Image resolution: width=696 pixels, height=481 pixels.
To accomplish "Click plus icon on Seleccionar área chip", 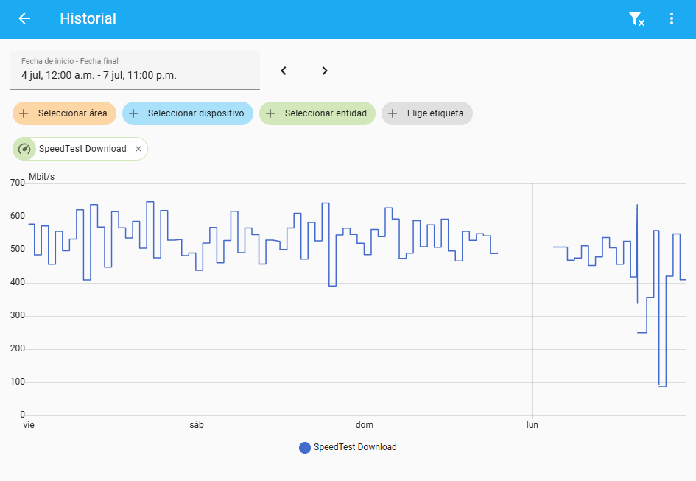I will point(24,113).
